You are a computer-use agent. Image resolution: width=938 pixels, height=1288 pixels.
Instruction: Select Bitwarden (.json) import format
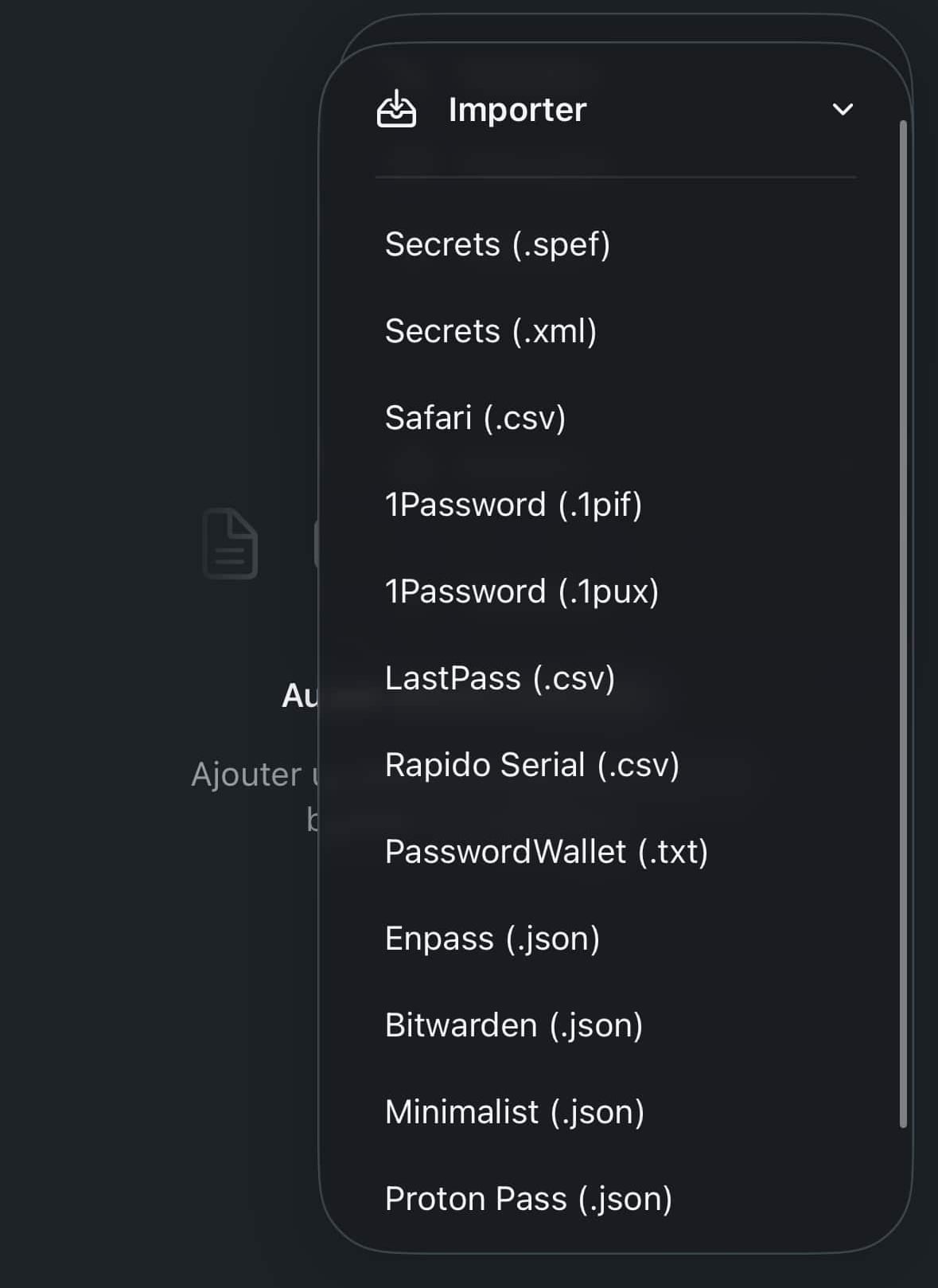tap(514, 1025)
